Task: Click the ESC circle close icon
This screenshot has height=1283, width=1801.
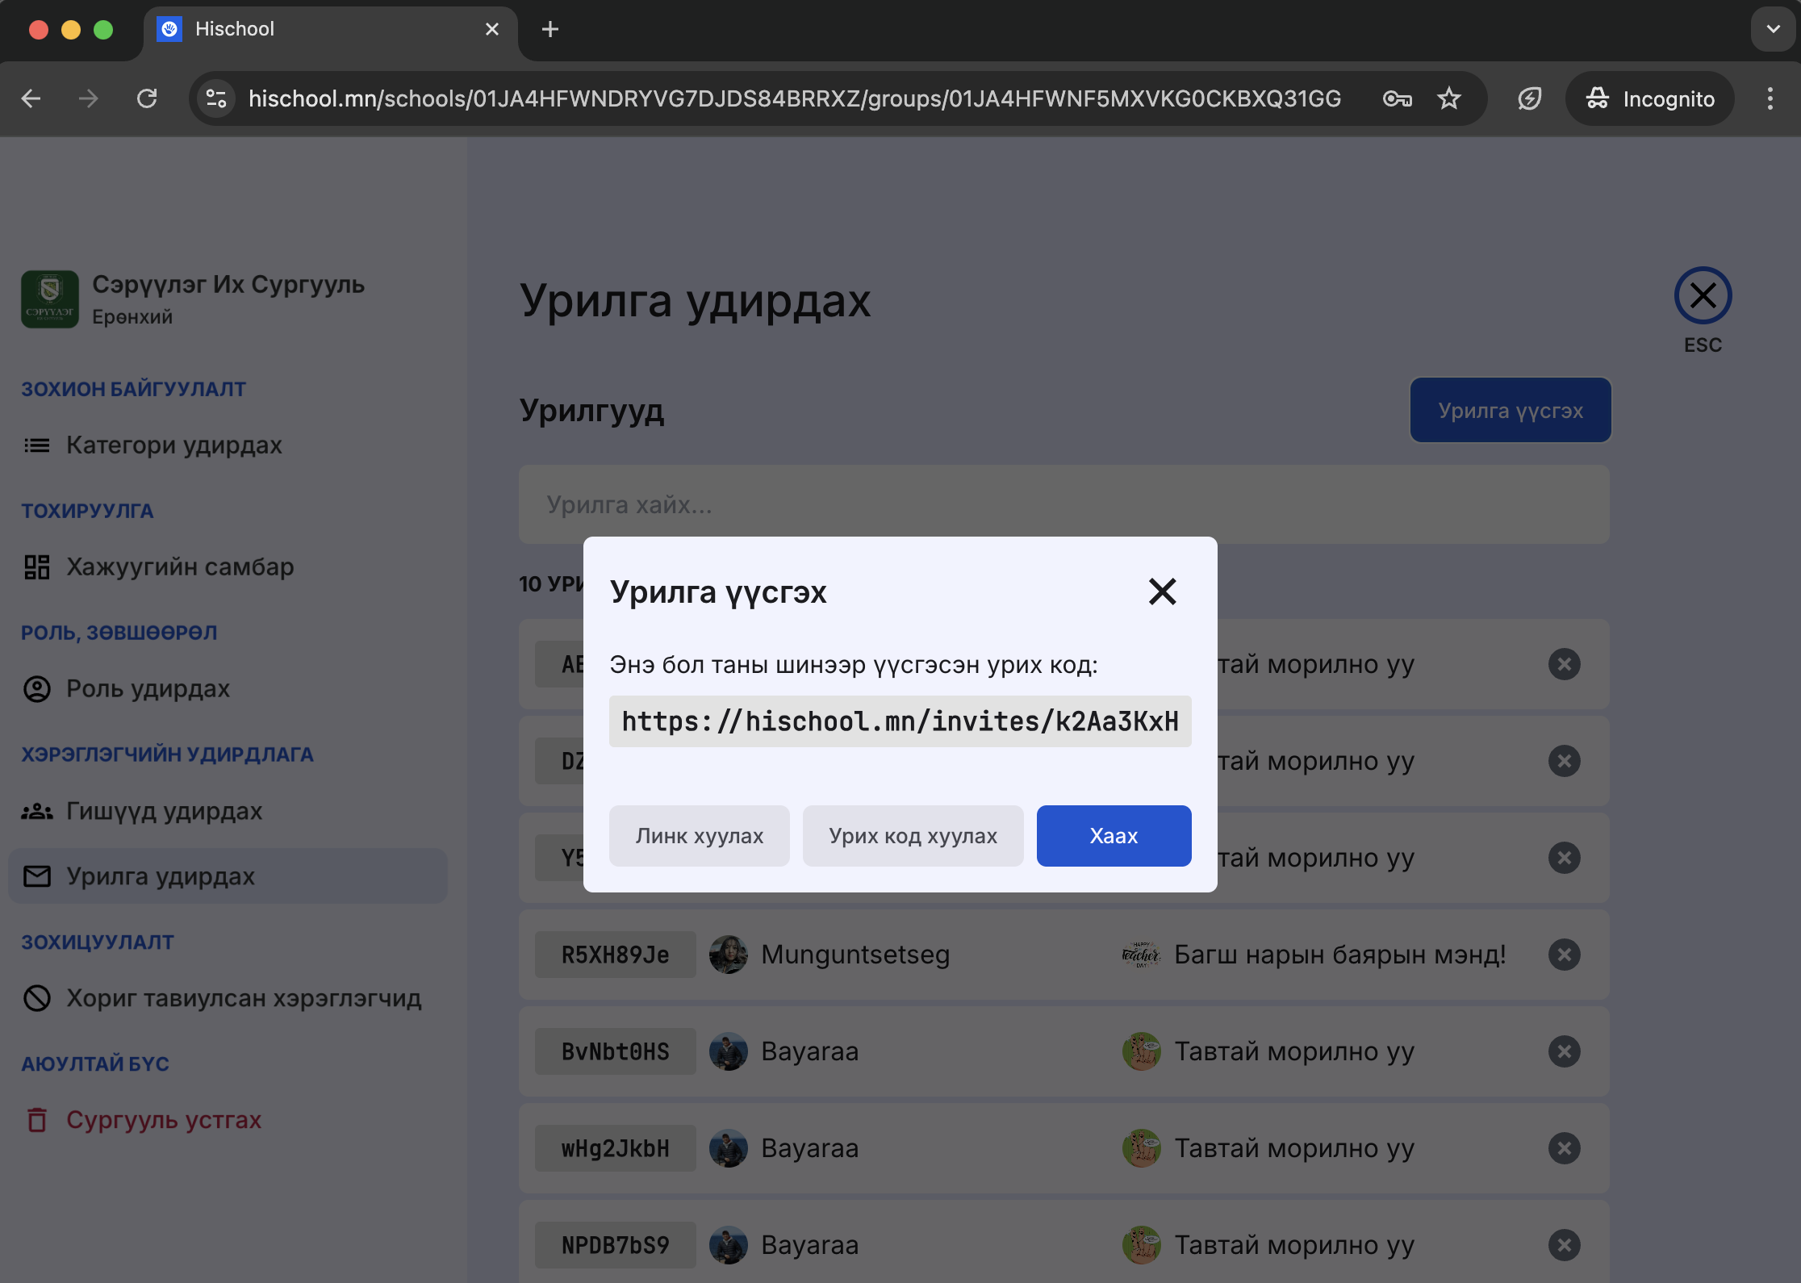Action: coord(1703,296)
